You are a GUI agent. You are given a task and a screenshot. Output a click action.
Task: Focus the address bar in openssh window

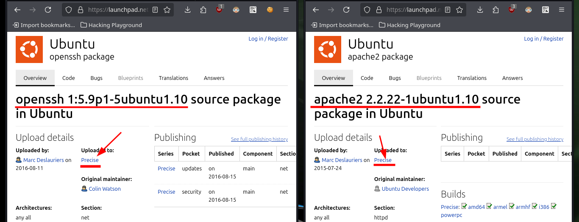click(x=118, y=9)
